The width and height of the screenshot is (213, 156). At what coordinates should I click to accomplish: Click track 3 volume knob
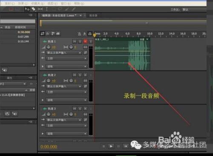[x=49, y=114]
